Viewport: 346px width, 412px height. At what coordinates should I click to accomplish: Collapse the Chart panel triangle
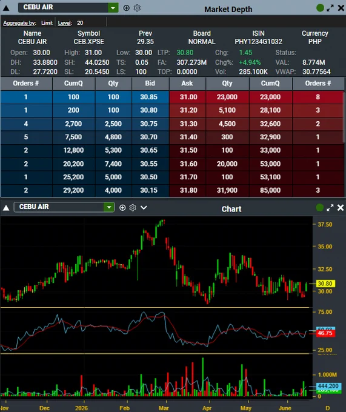[6, 208]
